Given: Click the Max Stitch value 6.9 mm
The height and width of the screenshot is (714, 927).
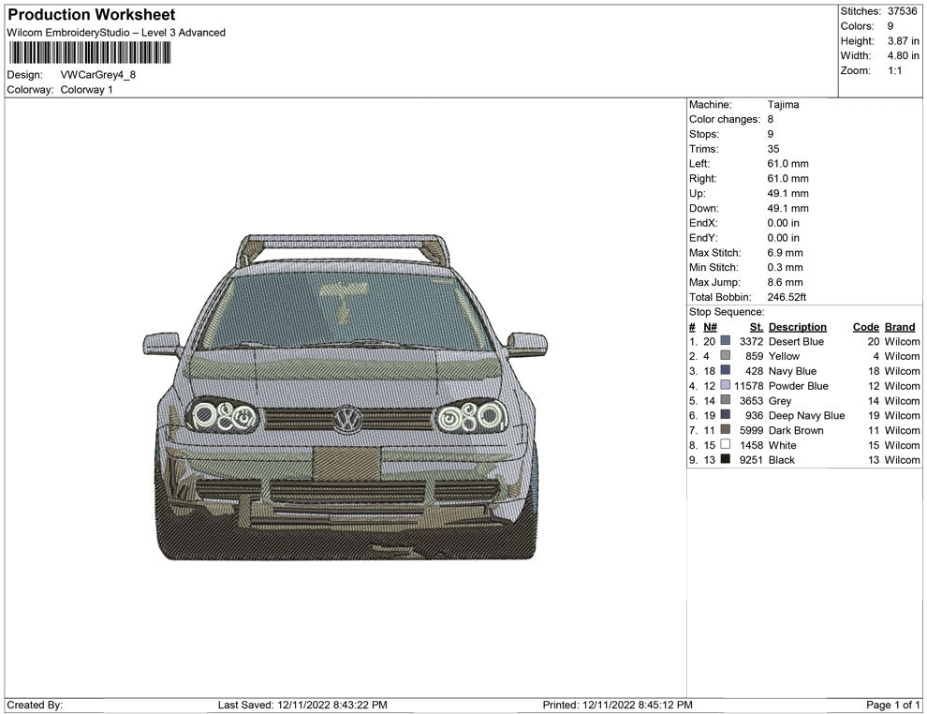Looking at the screenshot, I should tap(785, 253).
